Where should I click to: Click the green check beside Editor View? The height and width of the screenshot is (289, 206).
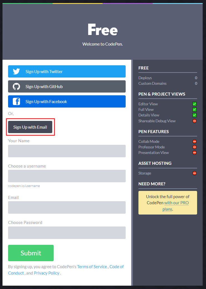point(194,104)
